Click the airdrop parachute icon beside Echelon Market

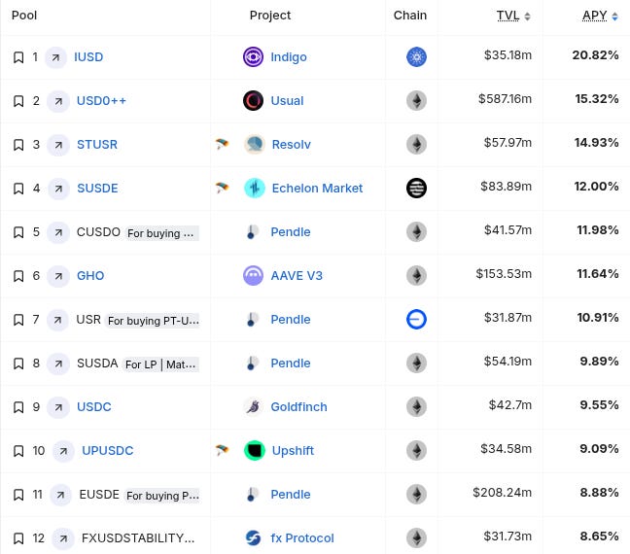222,188
